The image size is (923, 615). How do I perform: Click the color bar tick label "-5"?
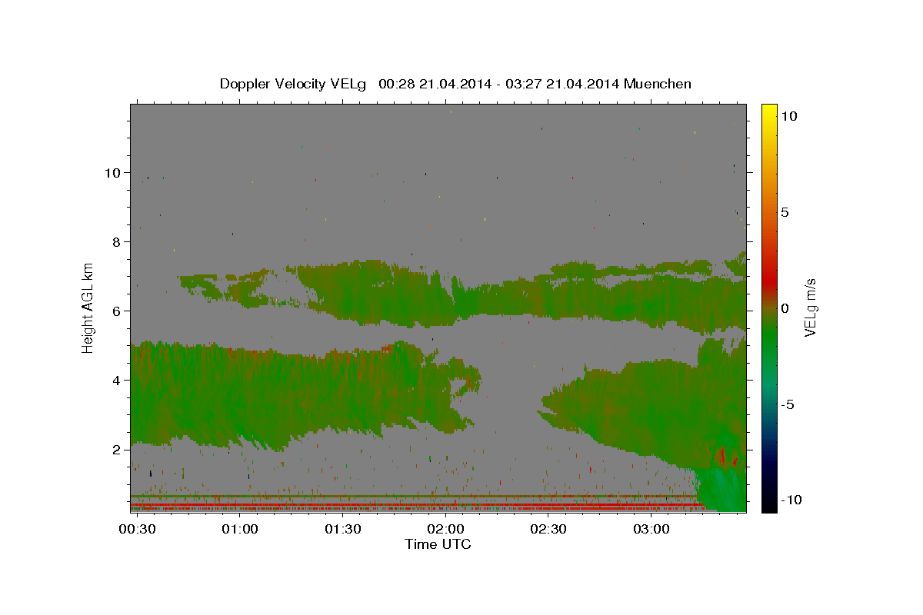click(787, 404)
